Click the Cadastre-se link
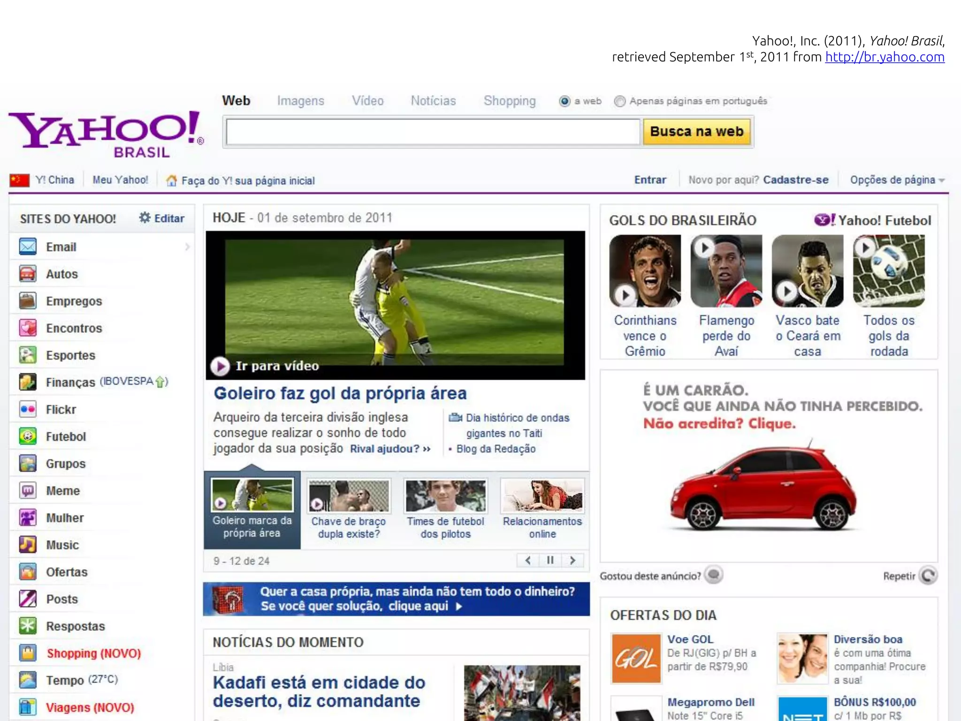The image size is (961, 721). [796, 180]
